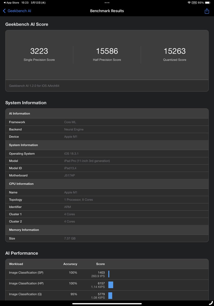Tap the 6157 score bar

tap(111, 285)
